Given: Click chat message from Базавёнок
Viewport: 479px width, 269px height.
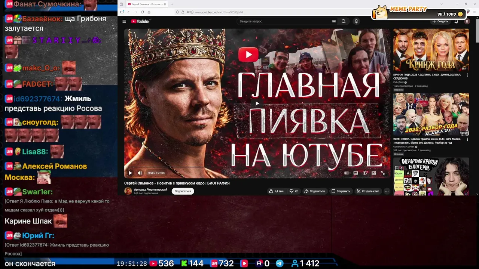Looking at the screenshot, I should [56, 23].
